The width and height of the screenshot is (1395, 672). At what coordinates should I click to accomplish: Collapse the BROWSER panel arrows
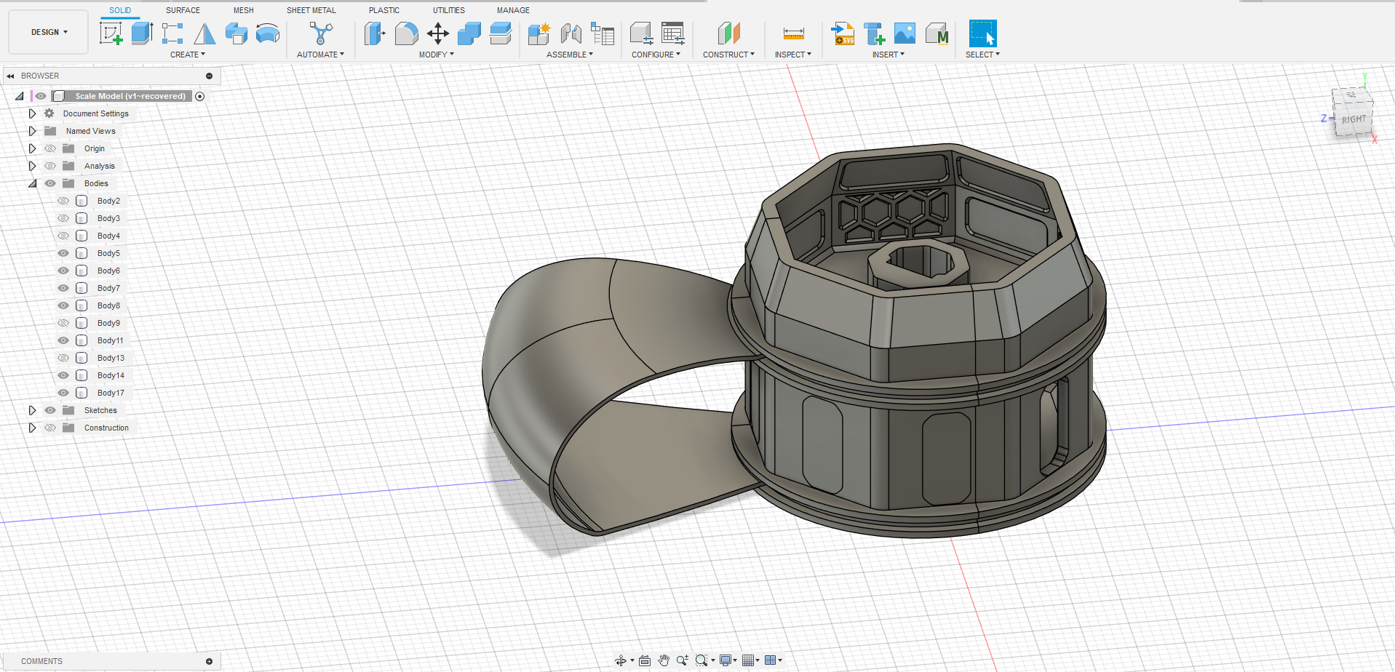pos(10,76)
